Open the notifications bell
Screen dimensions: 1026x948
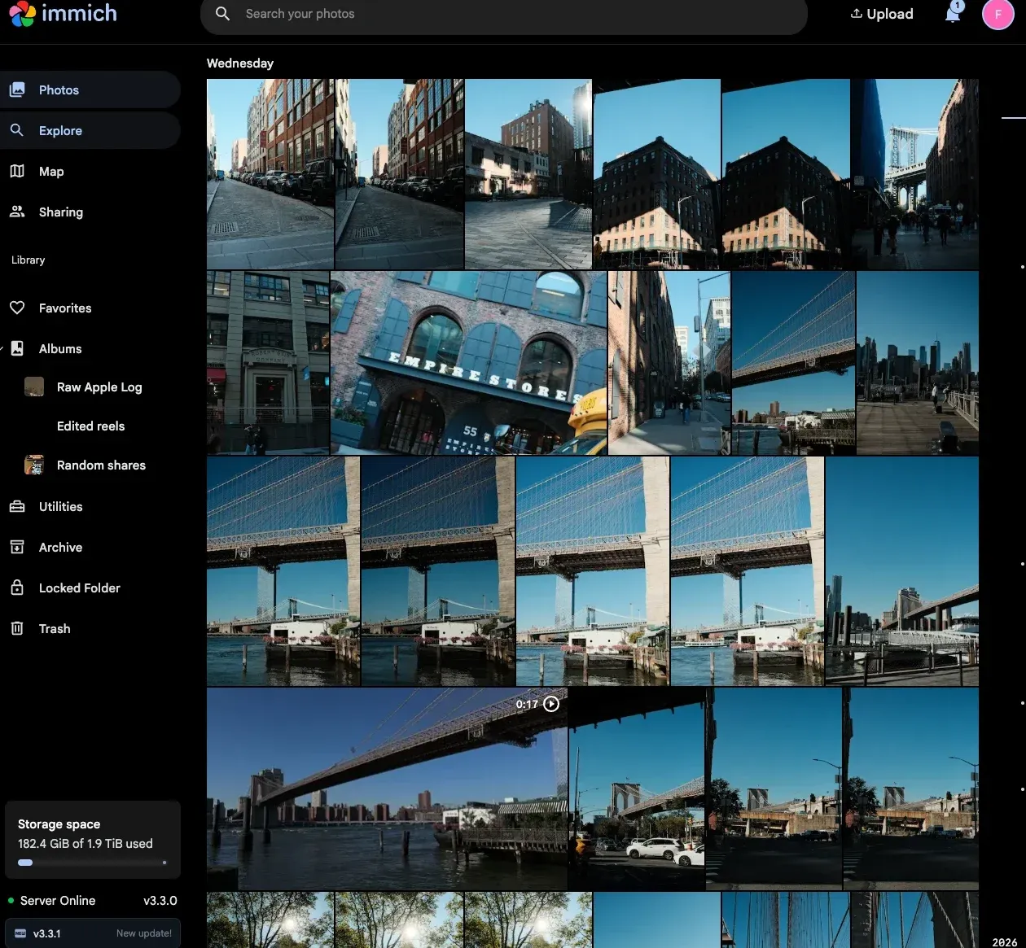(953, 13)
